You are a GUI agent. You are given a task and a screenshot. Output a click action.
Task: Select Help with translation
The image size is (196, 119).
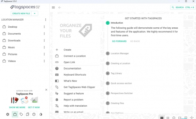coord(76,106)
